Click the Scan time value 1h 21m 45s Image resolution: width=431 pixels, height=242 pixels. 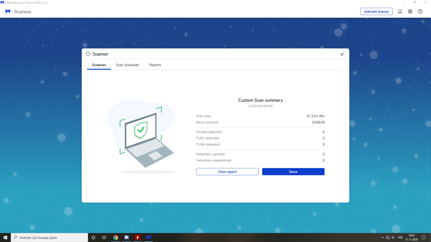pyautogui.click(x=315, y=116)
